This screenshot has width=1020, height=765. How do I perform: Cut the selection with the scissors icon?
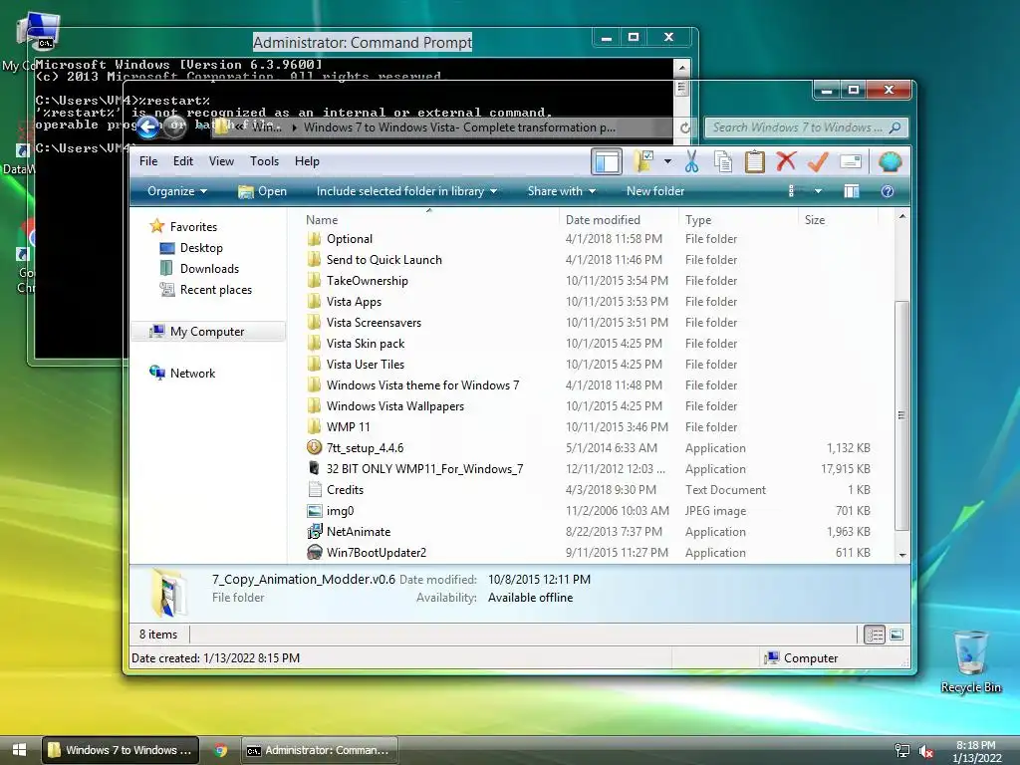tap(691, 161)
